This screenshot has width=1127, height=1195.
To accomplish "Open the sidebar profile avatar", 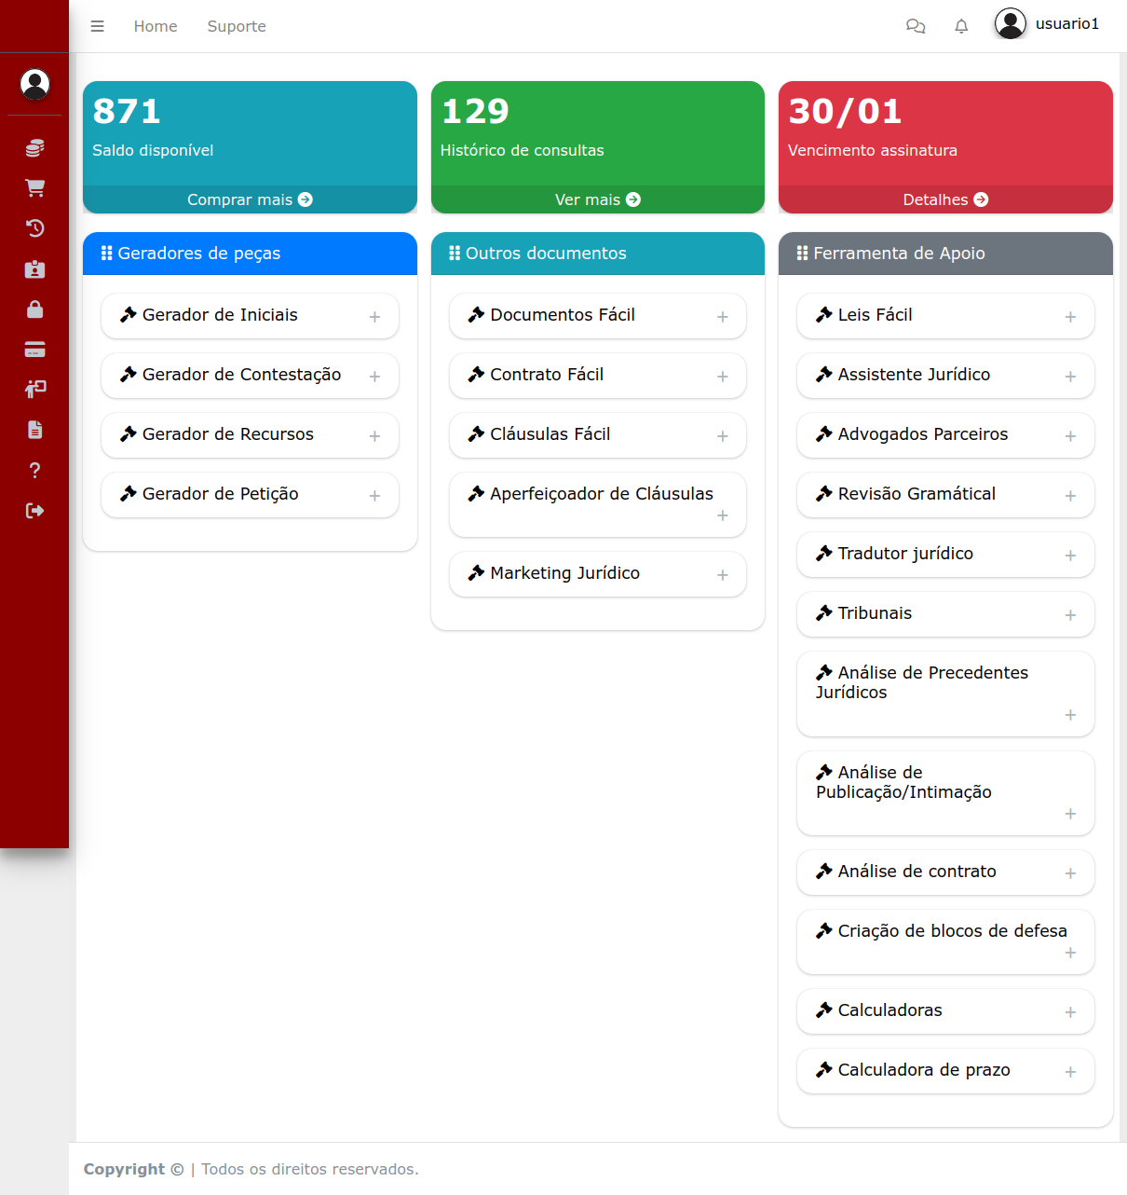I will [34, 85].
